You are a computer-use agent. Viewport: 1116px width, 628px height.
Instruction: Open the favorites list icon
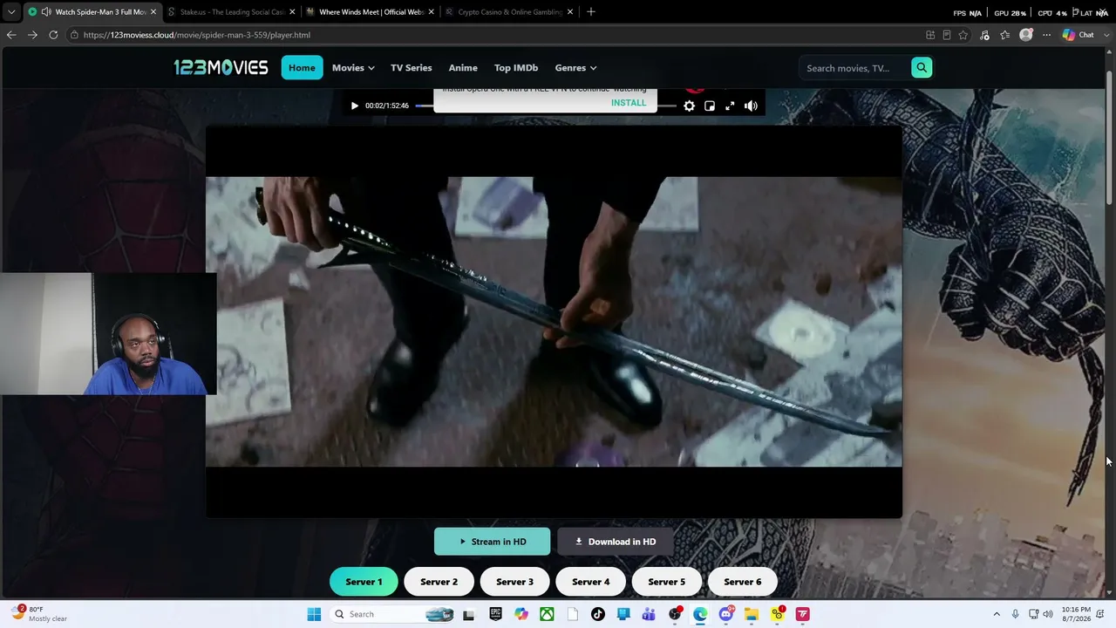click(1005, 35)
